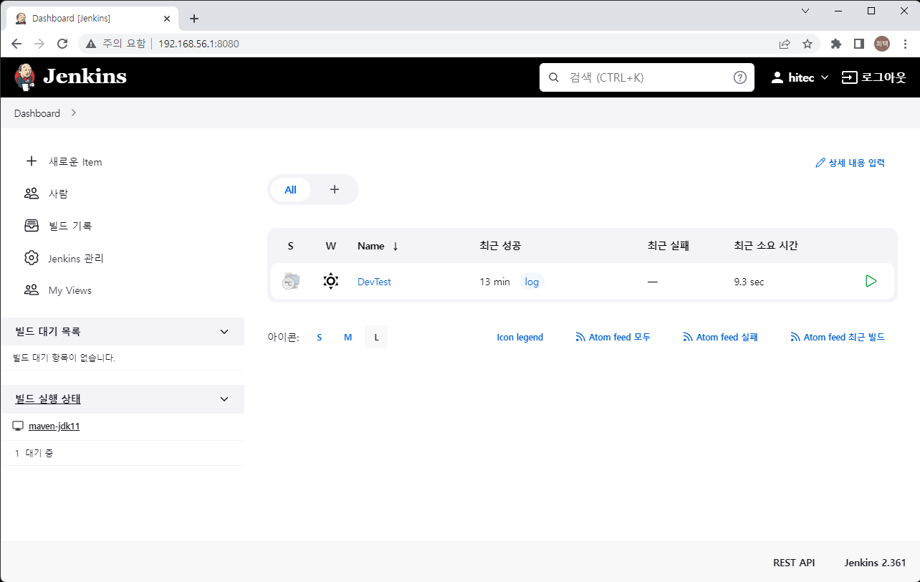Click the REST API link
The image size is (920, 582).
click(x=794, y=563)
